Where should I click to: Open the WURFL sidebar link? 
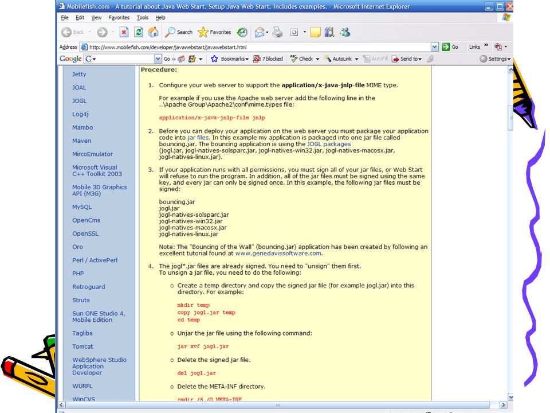pyautogui.click(x=82, y=386)
